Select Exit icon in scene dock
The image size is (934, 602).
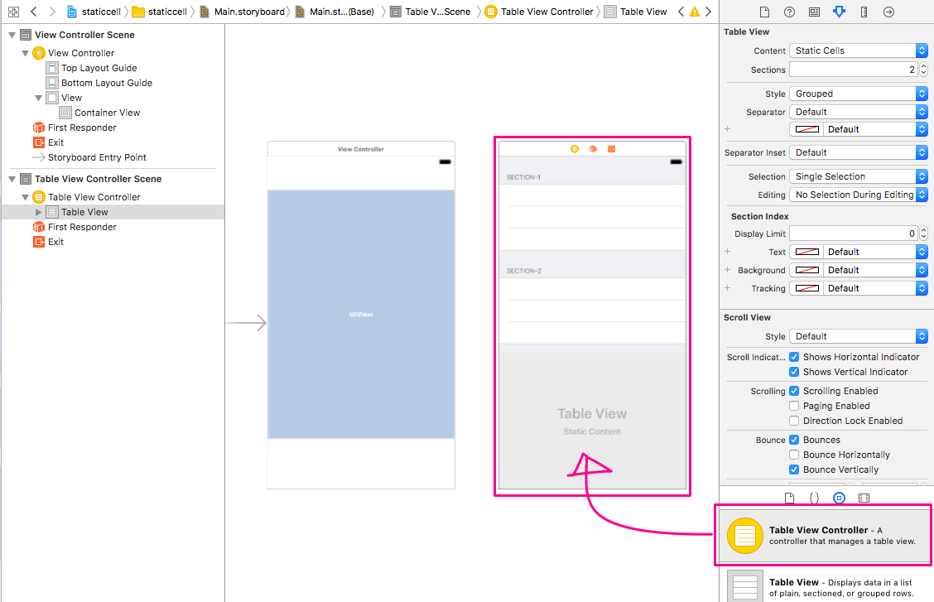click(611, 149)
